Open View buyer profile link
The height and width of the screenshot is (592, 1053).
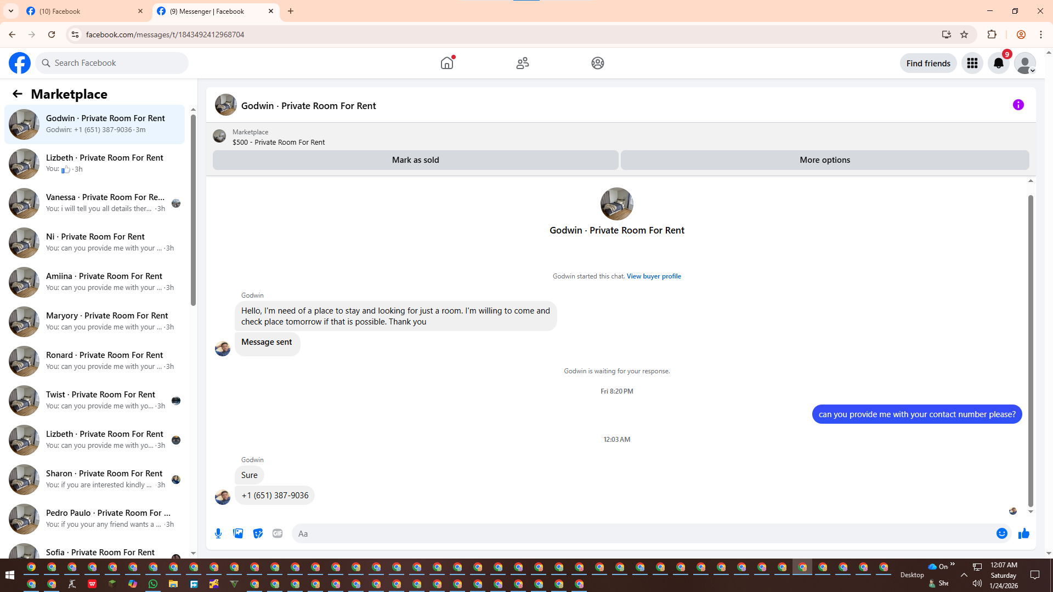coord(654,276)
